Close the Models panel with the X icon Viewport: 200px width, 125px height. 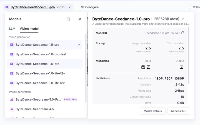pos(80,19)
